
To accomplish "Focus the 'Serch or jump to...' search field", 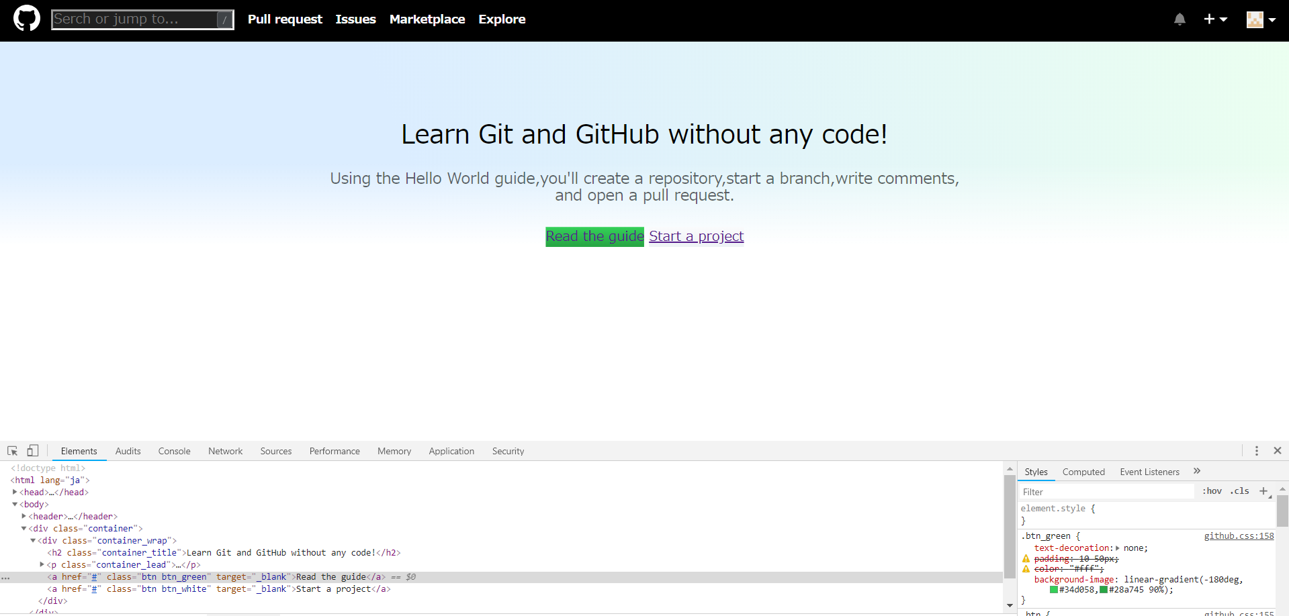I will click(142, 19).
